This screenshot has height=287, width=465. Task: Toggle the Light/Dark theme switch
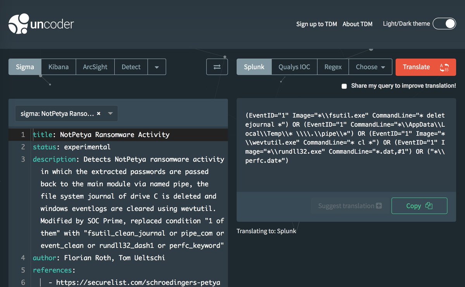444,24
